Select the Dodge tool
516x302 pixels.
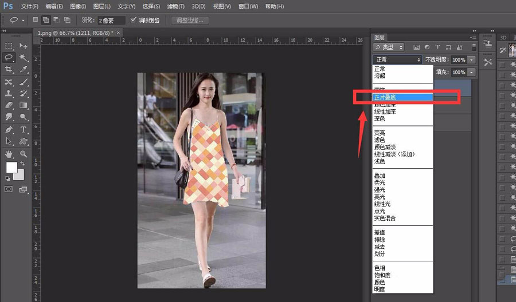pyautogui.click(x=24, y=117)
